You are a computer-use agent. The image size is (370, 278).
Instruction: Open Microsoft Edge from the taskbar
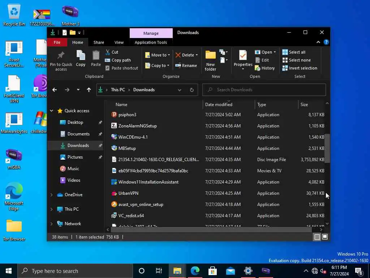click(195, 271)
